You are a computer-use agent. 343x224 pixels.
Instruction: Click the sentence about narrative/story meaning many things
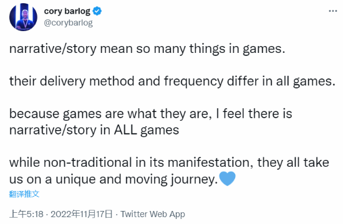147,49
